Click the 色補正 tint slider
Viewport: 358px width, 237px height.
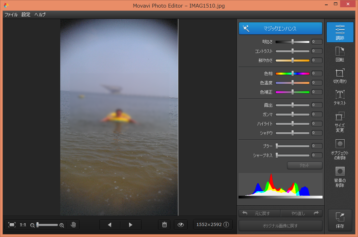[293, 92]
